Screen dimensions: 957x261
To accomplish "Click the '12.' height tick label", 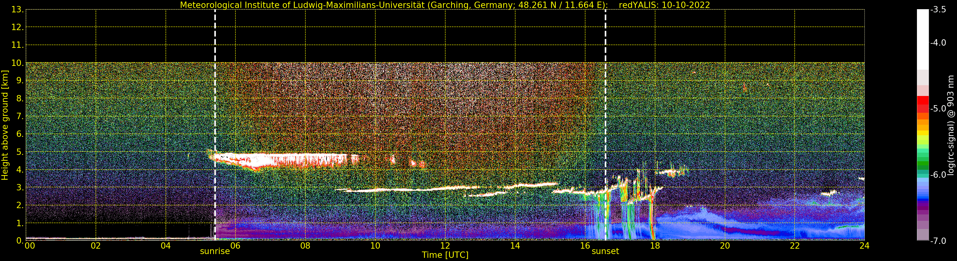I will [17, 27].
